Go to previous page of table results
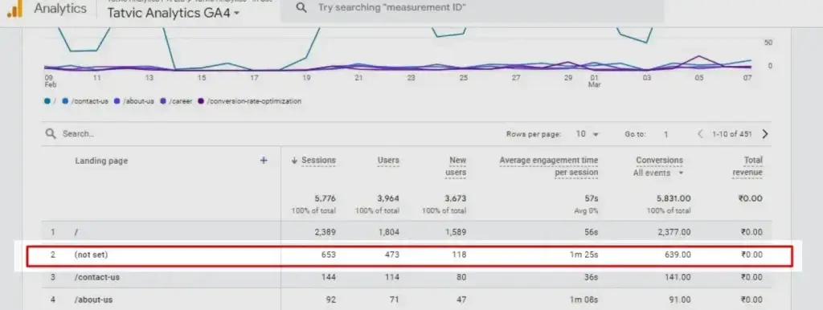 [700, 134]
